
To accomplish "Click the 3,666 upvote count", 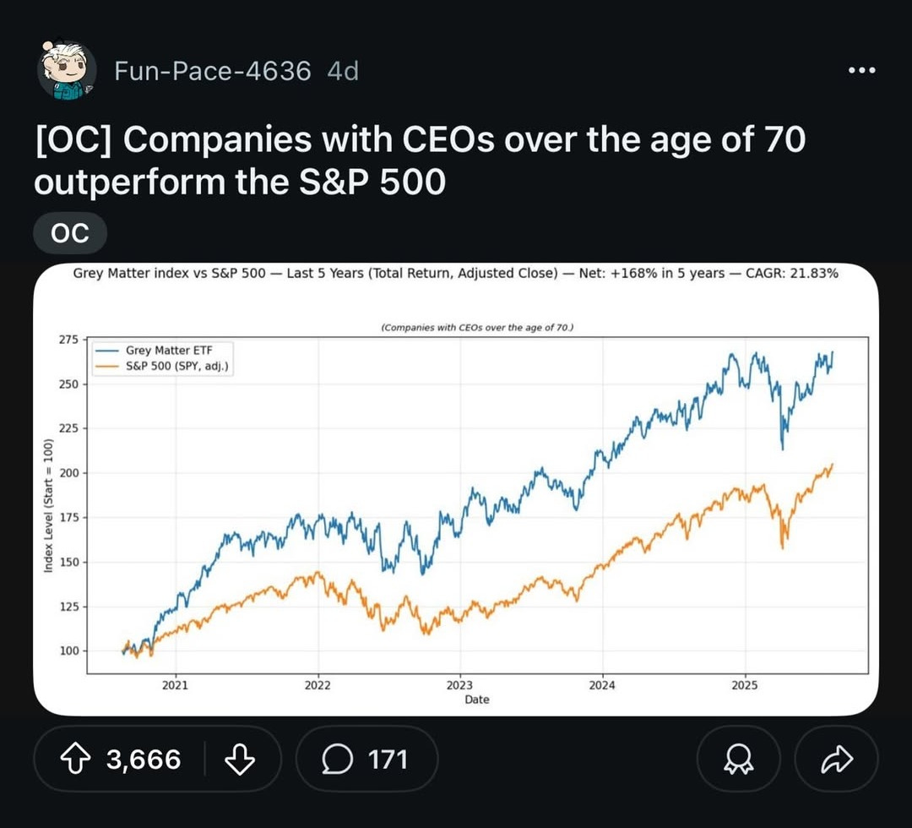I will coord(144,759).
